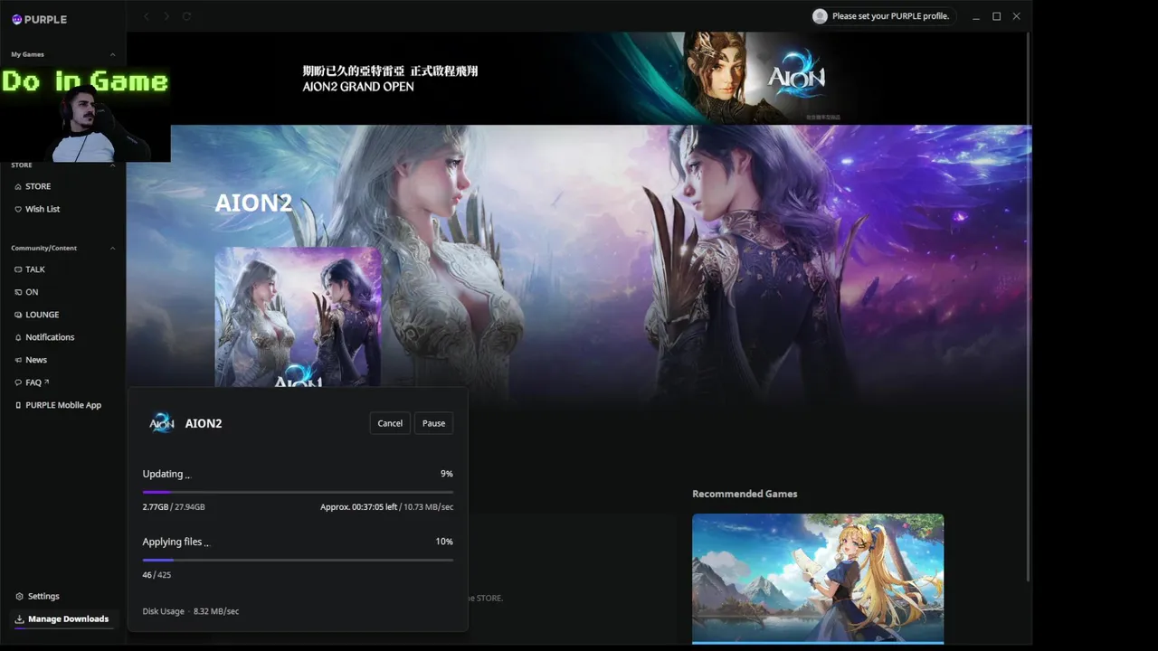
Task: Click the '46 / 425' files count
Action: (157, 575)
